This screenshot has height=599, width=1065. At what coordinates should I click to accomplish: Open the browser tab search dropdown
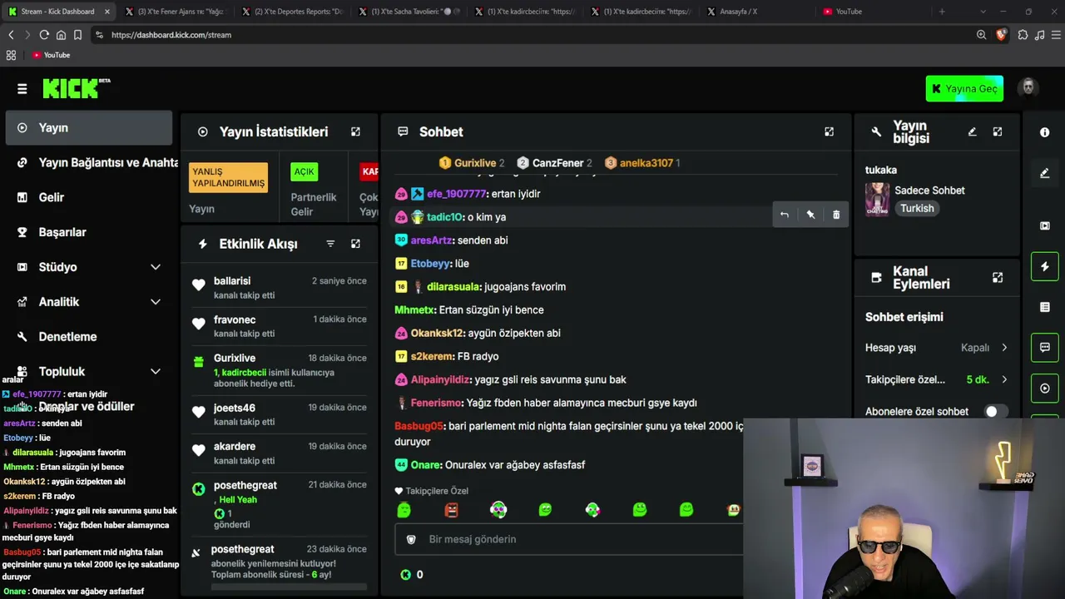point(983,12)
